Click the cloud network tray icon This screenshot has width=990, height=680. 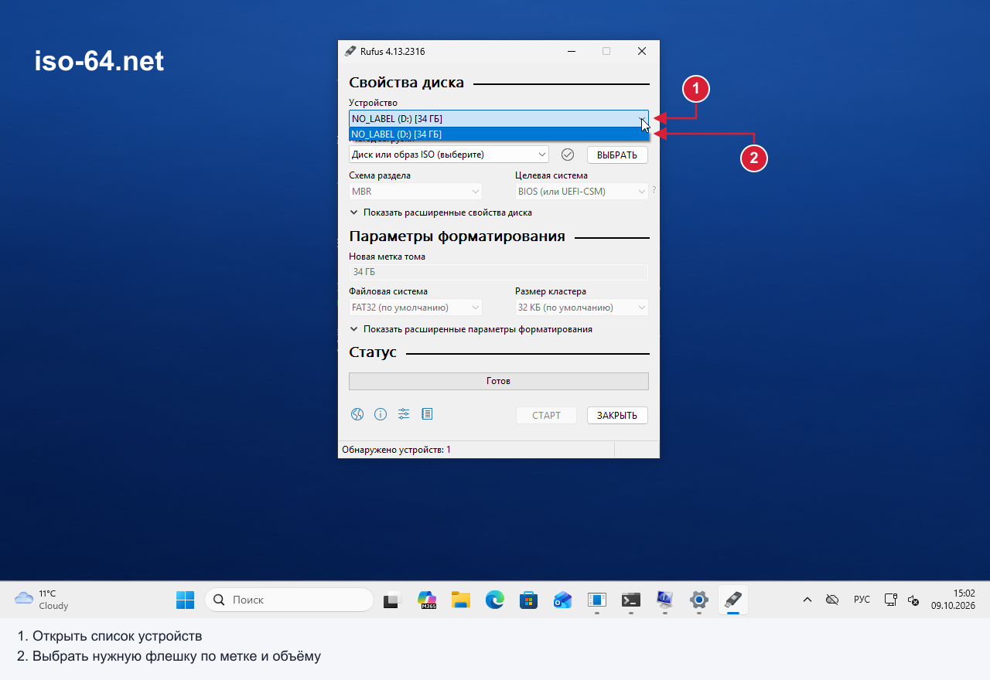click(x=832, y=600)
